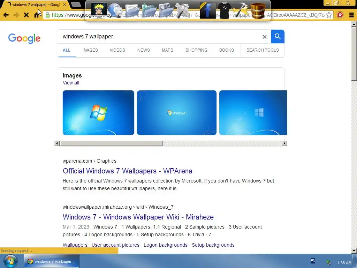The image size is (357, 268).
Task: Open the View all images link
Action: (71, 83)
